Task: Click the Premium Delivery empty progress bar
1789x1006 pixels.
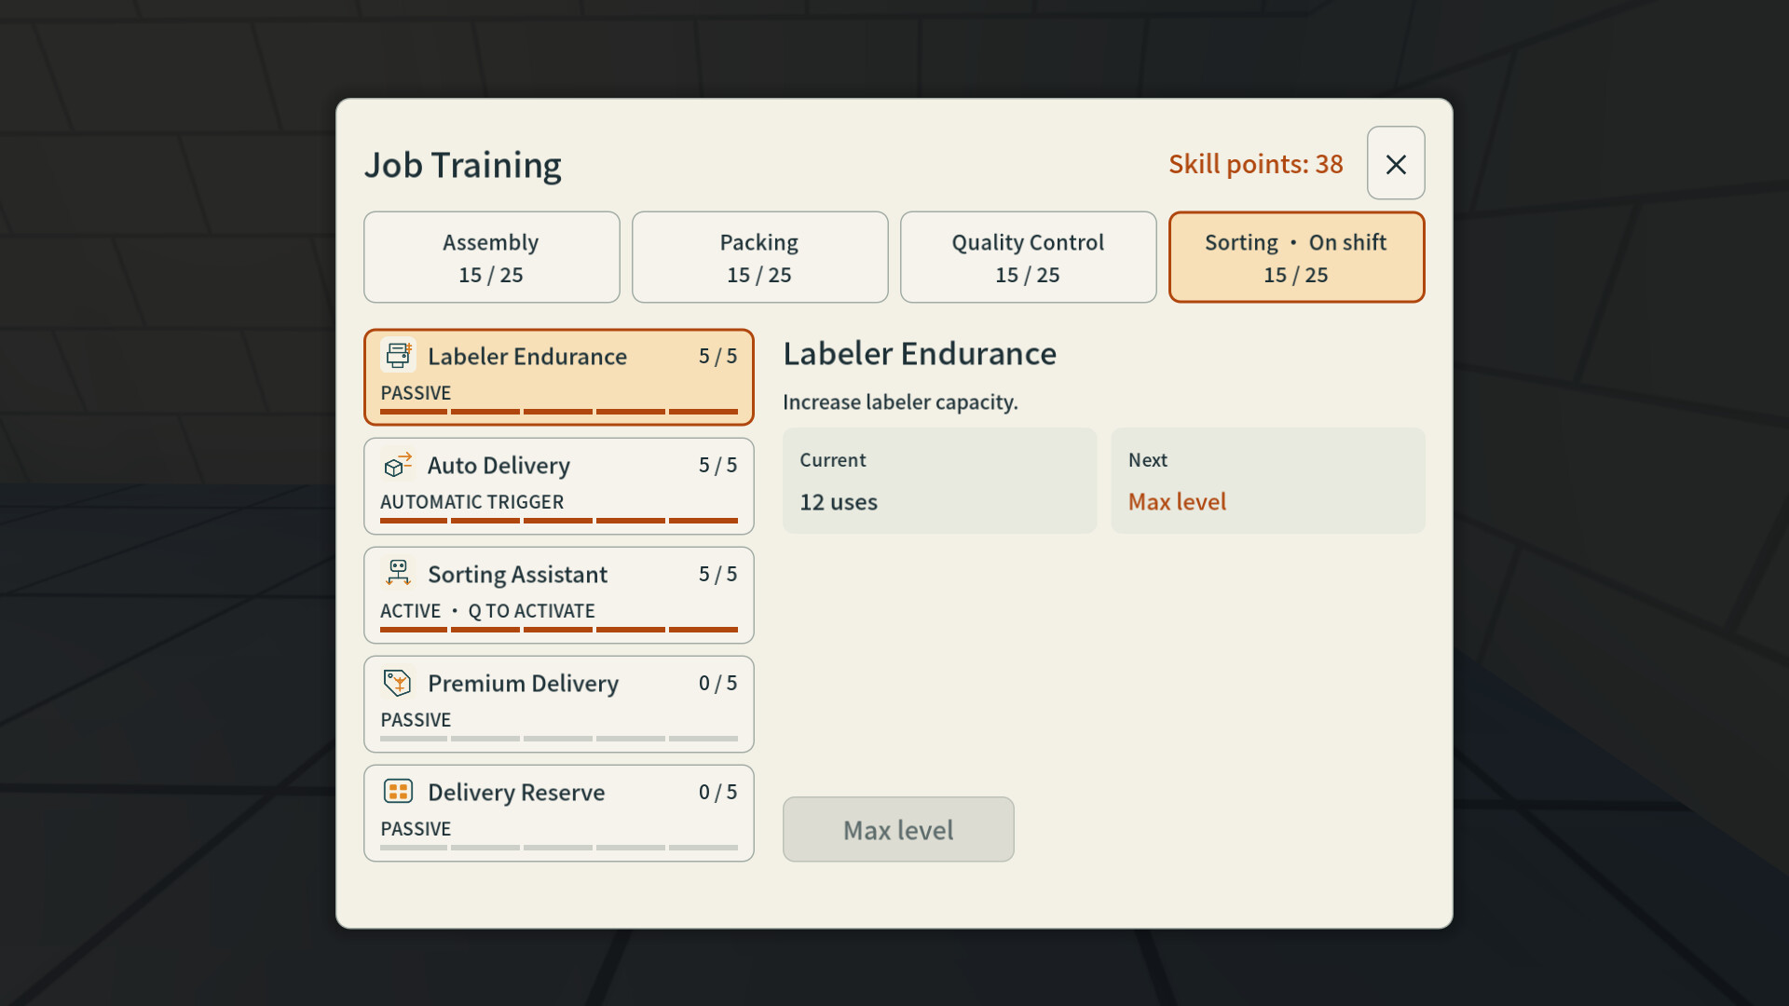Action: click(x=558, y=738)
